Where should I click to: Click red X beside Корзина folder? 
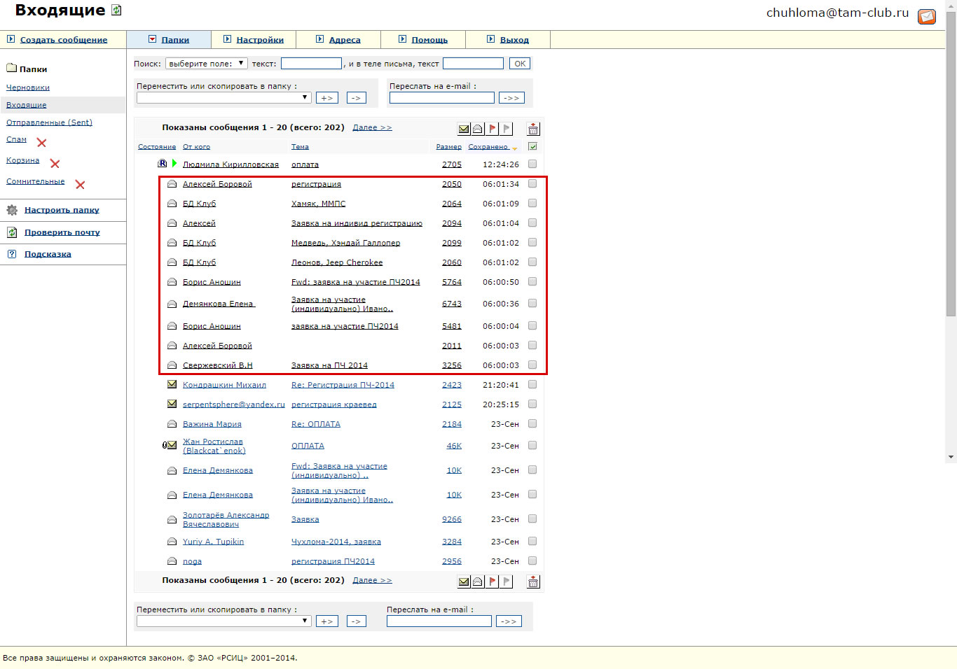(x=55, y=164)
